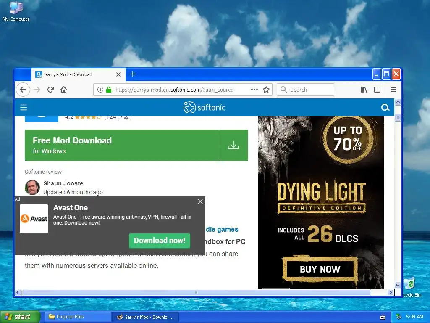Screen dimensions: 430x323
Task: Click the vertical scrollbar thumb
Action: pos(398,118)
